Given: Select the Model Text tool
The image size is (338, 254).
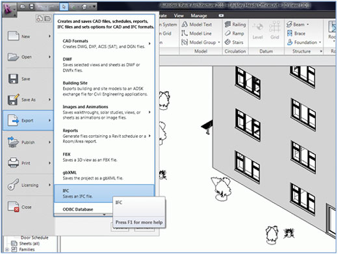Looking at the screenshot, I should click(x=196, y=25).
